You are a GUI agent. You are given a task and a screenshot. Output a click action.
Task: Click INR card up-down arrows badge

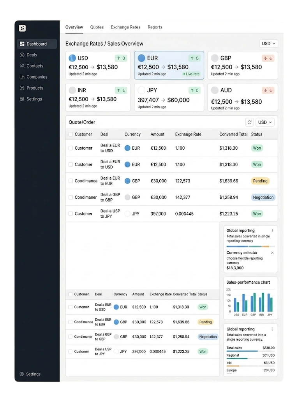(121, 90)
